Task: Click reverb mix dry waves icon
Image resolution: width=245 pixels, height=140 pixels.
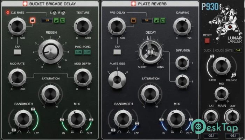Action: (x=172, y=132)
